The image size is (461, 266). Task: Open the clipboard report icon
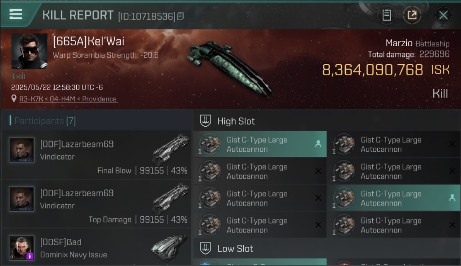pyautogui.click(x=386, y=15)
